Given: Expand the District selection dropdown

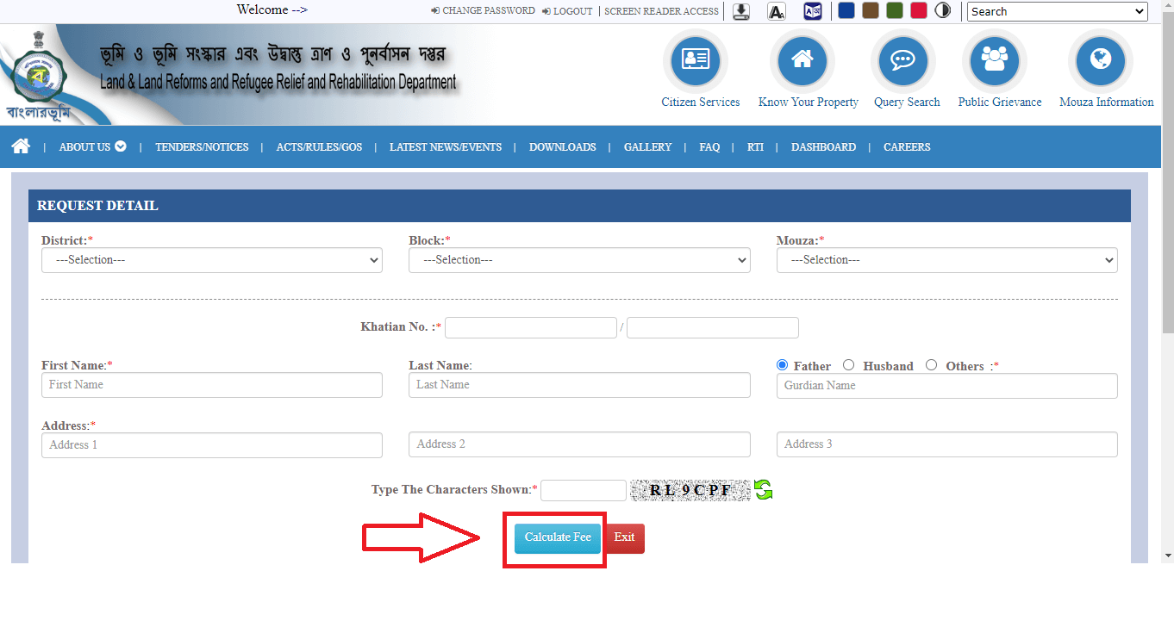Looking at the screenshot, I should pyautogui.click(x=212, y=260).
